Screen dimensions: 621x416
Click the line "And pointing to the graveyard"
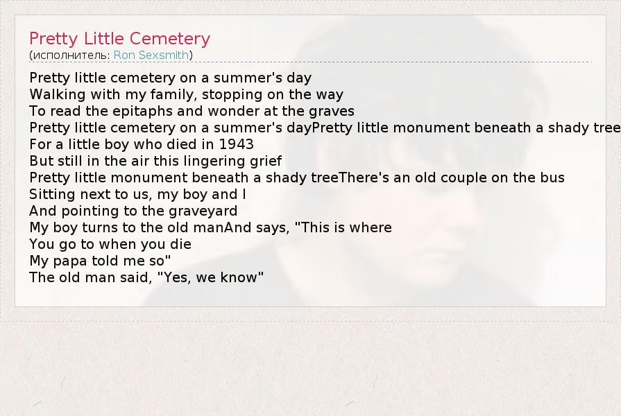tap(133, 211)
